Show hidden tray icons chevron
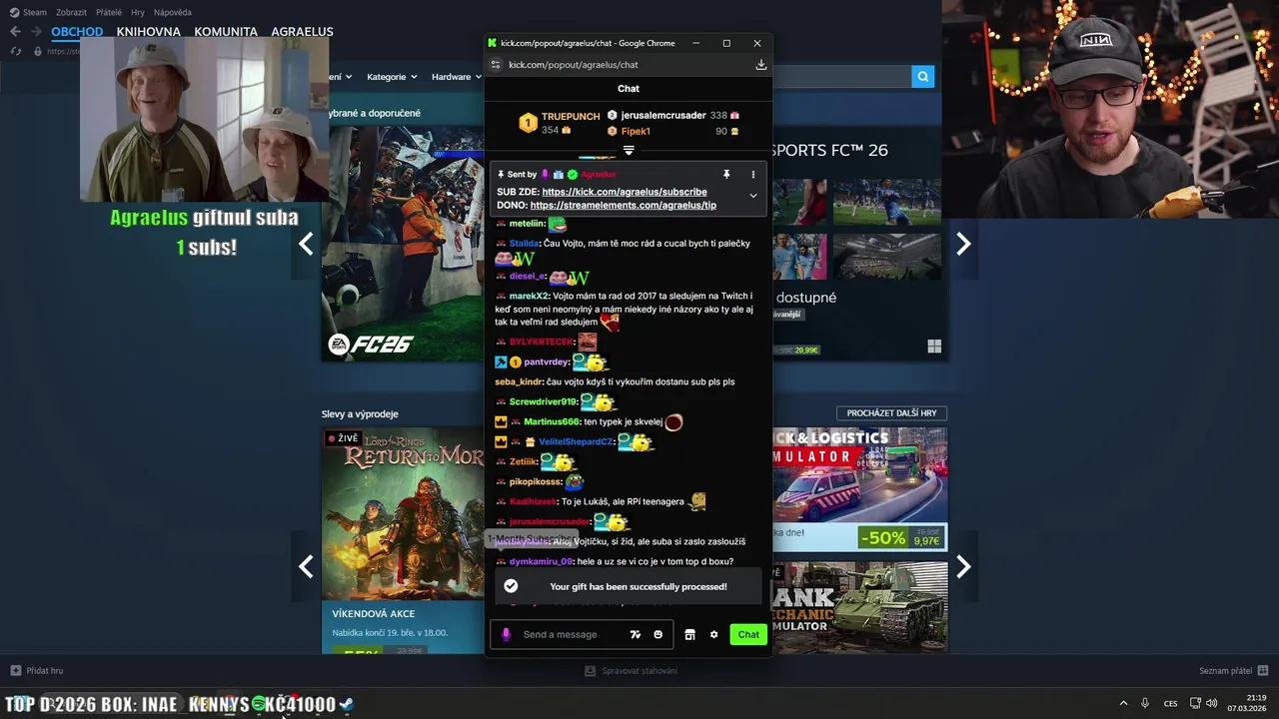Viewport: 1279px width, 719px height. (1123, 704)
